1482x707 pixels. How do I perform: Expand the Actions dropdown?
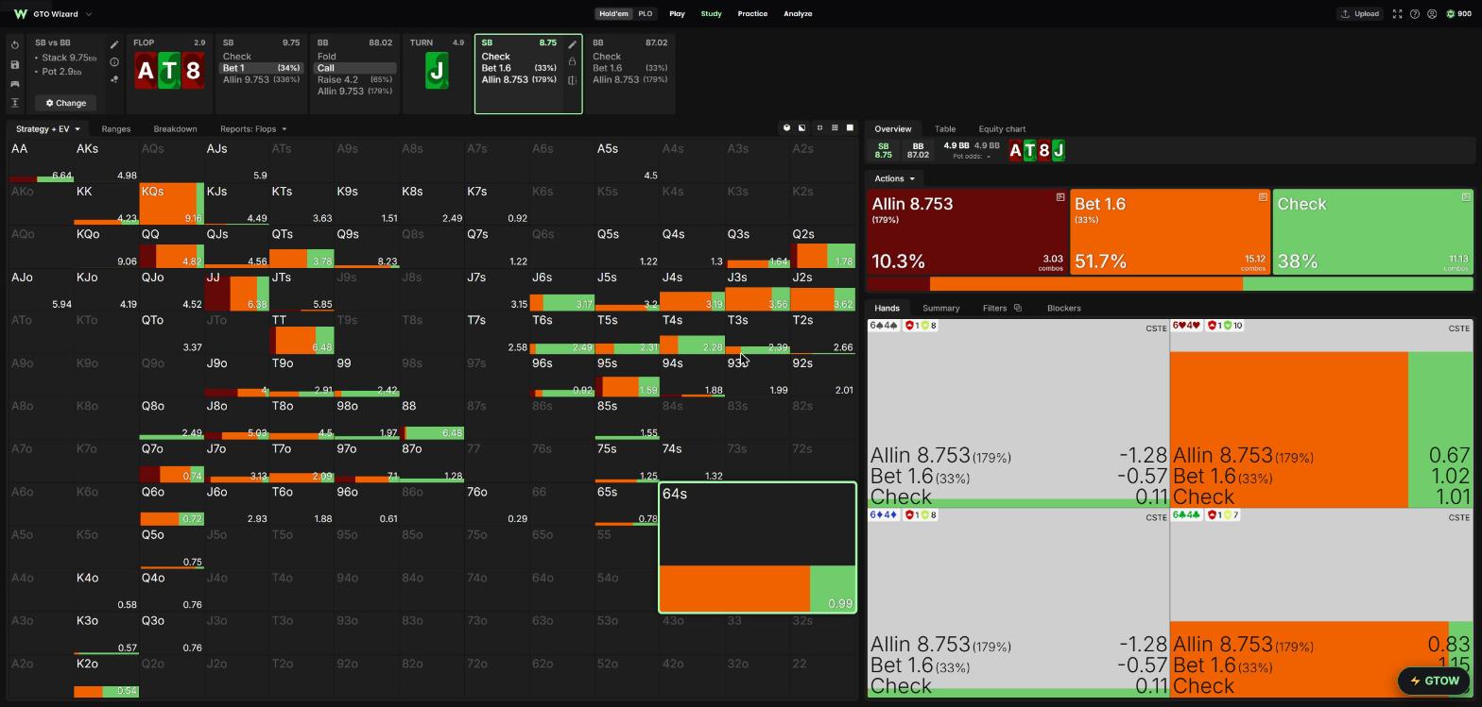tap(894, 178)
